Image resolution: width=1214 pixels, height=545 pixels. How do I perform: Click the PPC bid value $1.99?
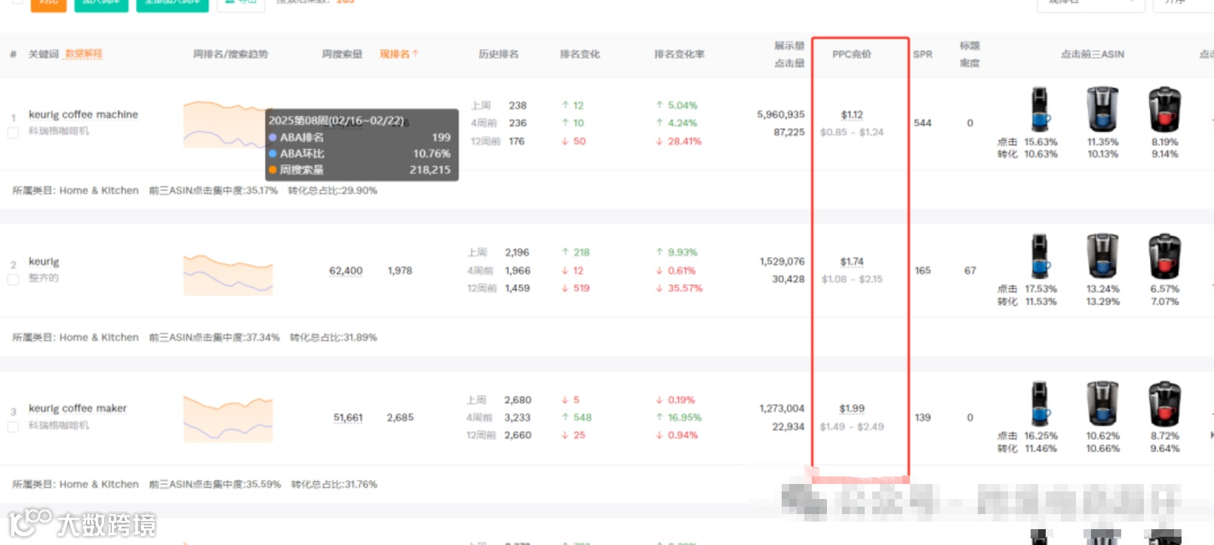[852, 409]
